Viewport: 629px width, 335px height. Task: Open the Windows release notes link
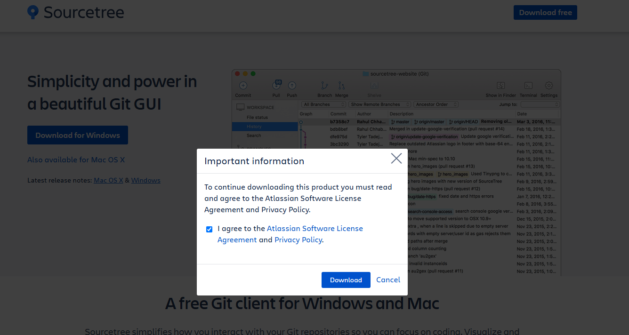(146, 180)
